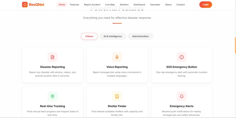This screenshot has height=118, width=236.
Task: Select the Citizen feature tab
Action: pos(89,36)
